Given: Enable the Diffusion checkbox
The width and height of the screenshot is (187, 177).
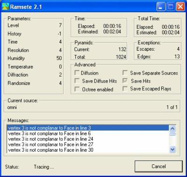Looking at the screenshot, I should (x=77, y=73).
